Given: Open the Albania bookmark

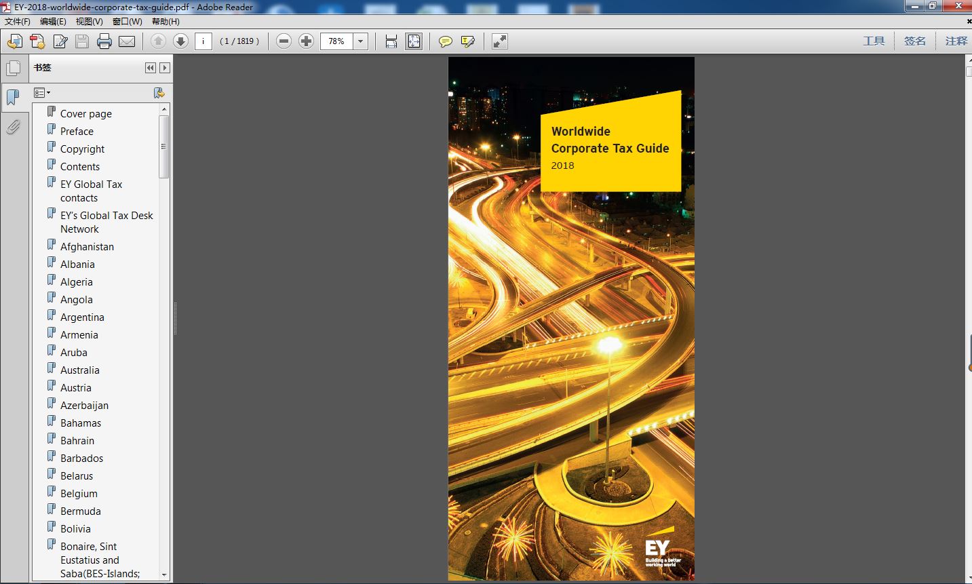Looking at the screenshot, I should click(77, 265).
